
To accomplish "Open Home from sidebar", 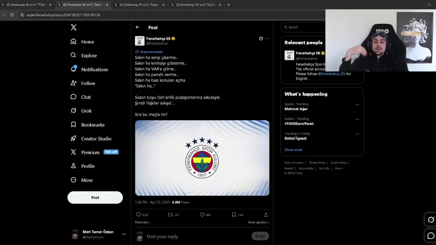I will pos(82,42).
